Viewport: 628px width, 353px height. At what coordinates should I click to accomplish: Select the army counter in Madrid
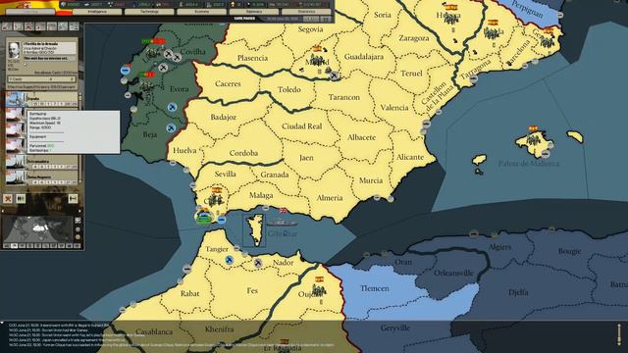(317, 60)
